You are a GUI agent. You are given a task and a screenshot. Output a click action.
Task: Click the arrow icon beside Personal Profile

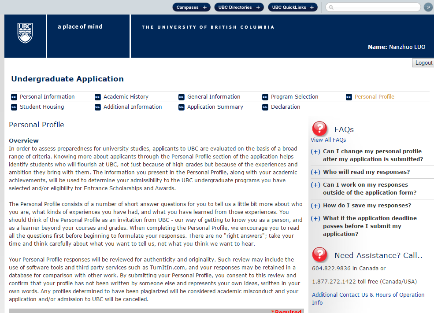pos(349,97)
